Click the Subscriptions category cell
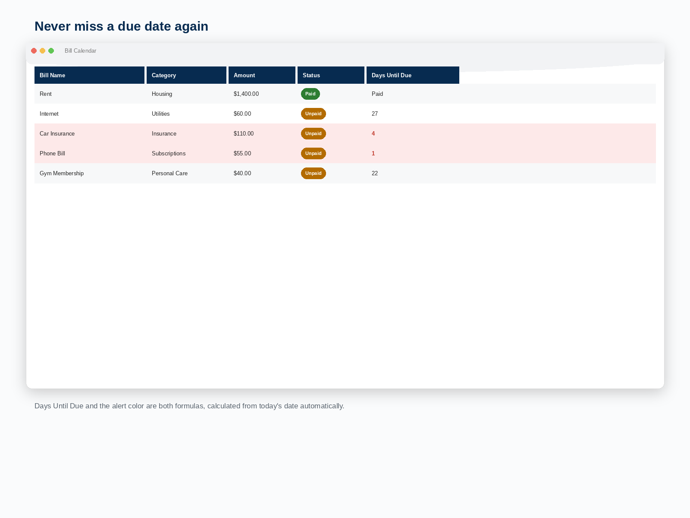This screenshot has height=518, width=690. pos(169,153)
